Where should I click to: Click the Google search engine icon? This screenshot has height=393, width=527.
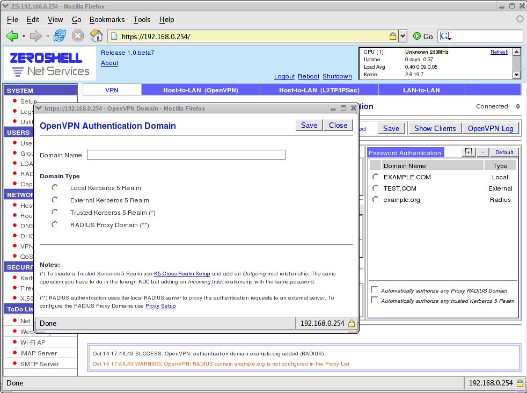tap(445, 36)
